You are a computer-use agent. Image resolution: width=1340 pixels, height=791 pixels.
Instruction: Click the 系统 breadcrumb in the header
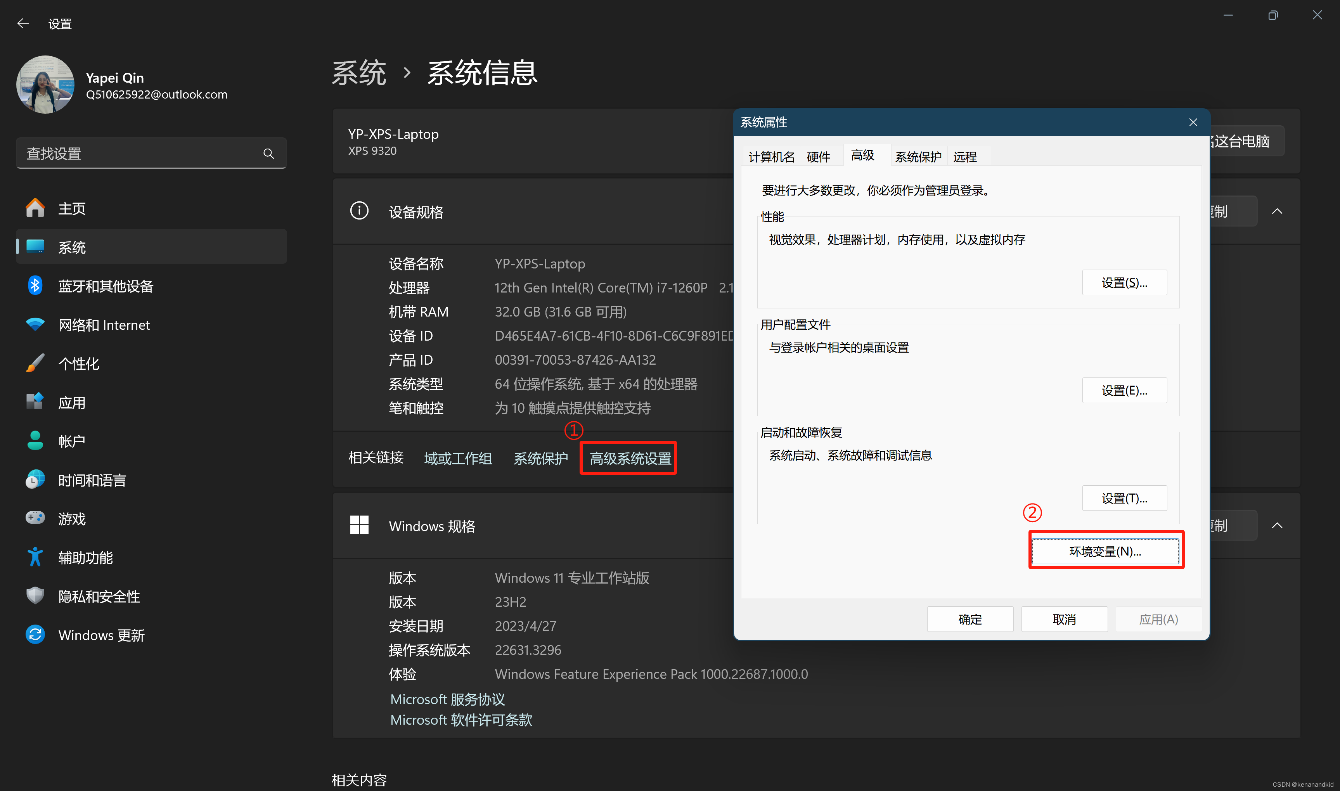pos(359,73)
